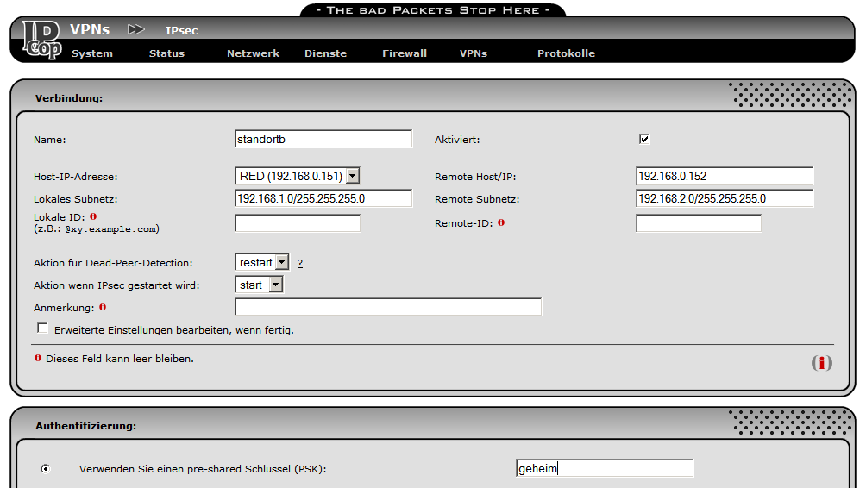Screen dimensions: 866x488
Task: Open the System menu
Action: pos(92,53)
